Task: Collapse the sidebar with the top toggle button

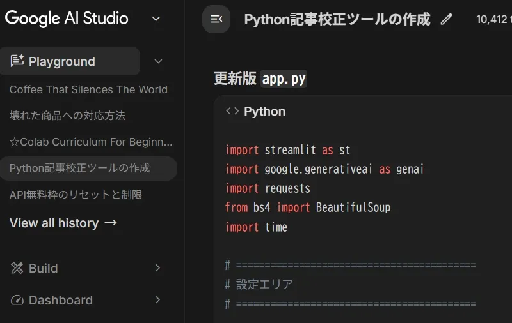Action: click(x=216, y=19)
